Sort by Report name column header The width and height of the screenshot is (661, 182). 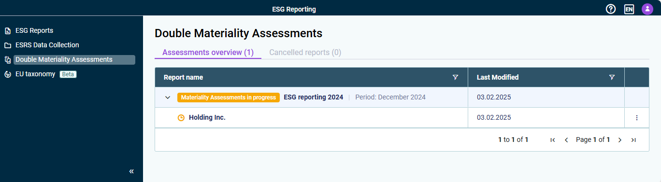point(183,77)
